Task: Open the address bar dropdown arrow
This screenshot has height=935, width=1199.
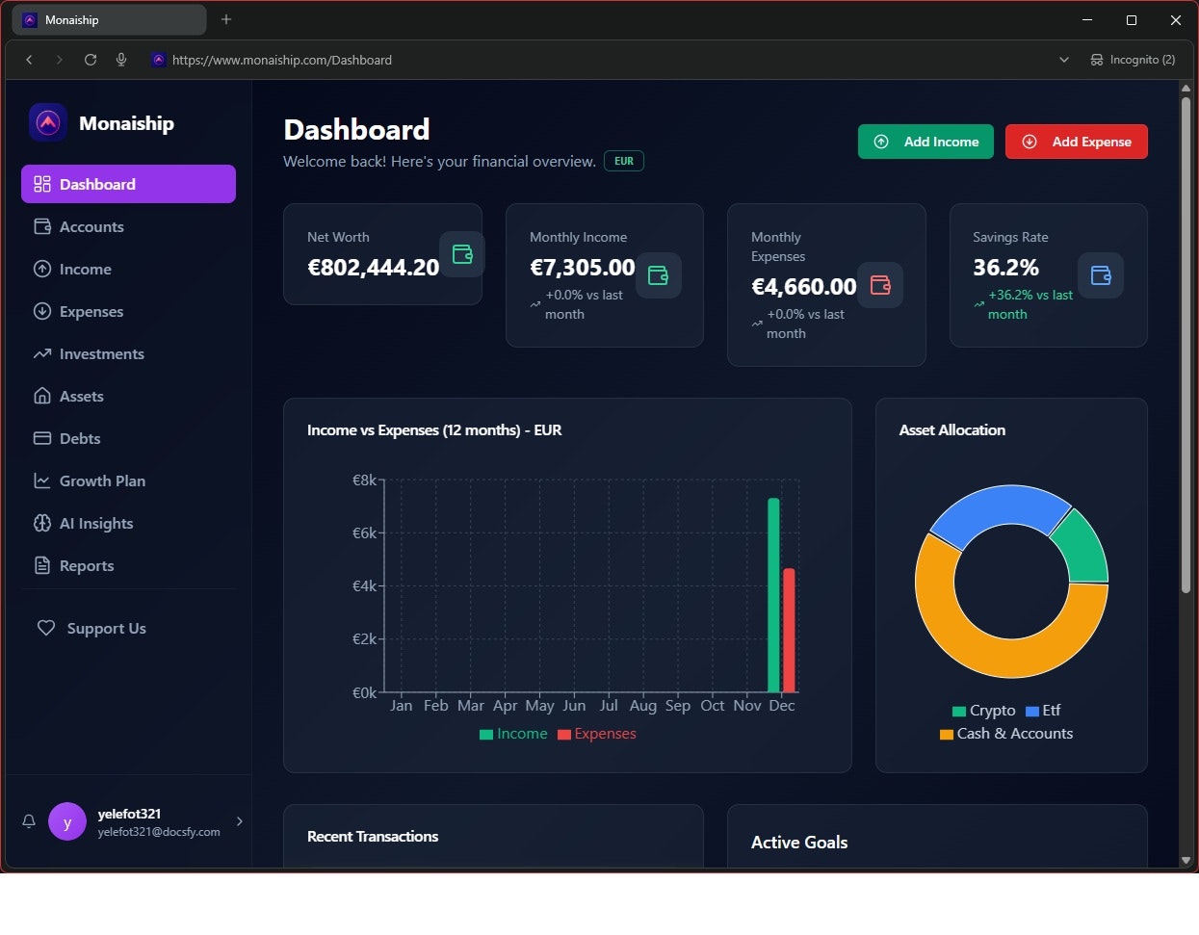Action: (1064, 60)
